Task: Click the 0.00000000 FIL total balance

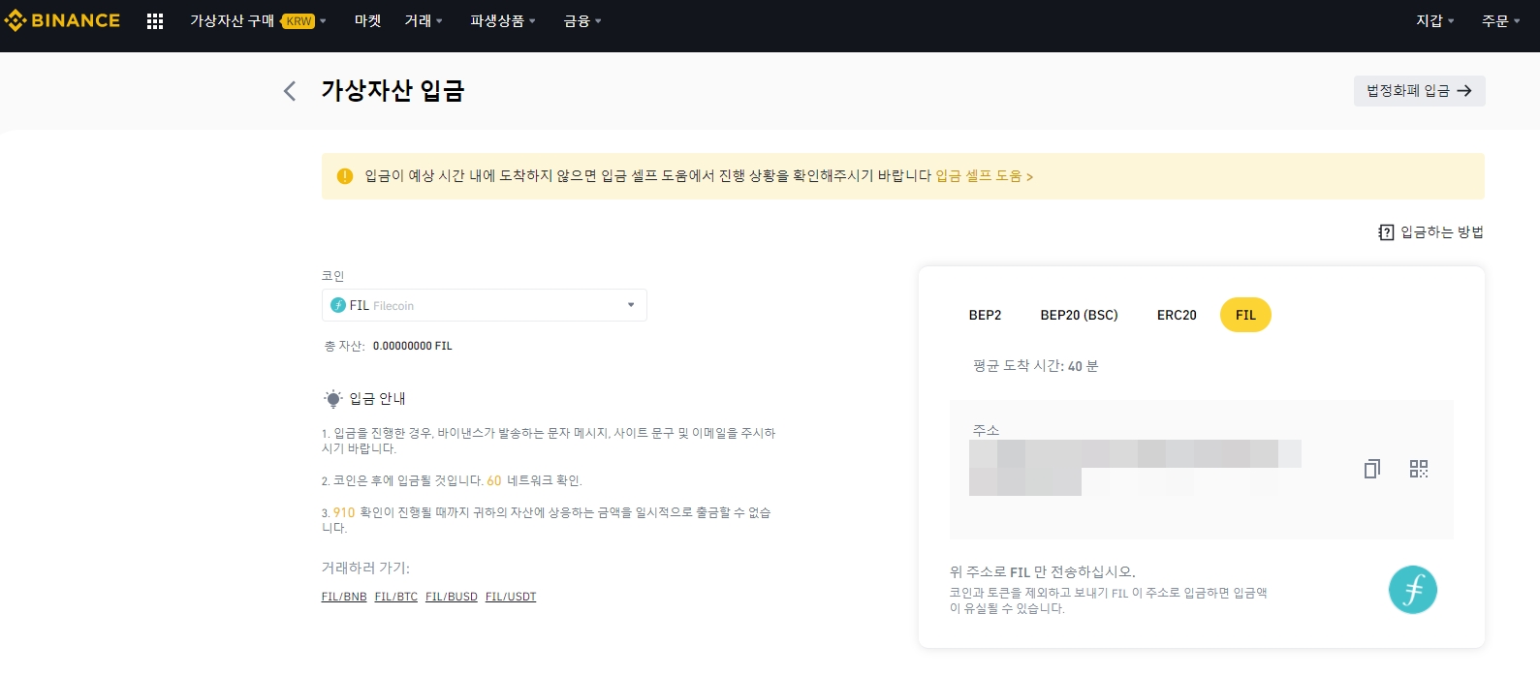Action: pos(413,346)
